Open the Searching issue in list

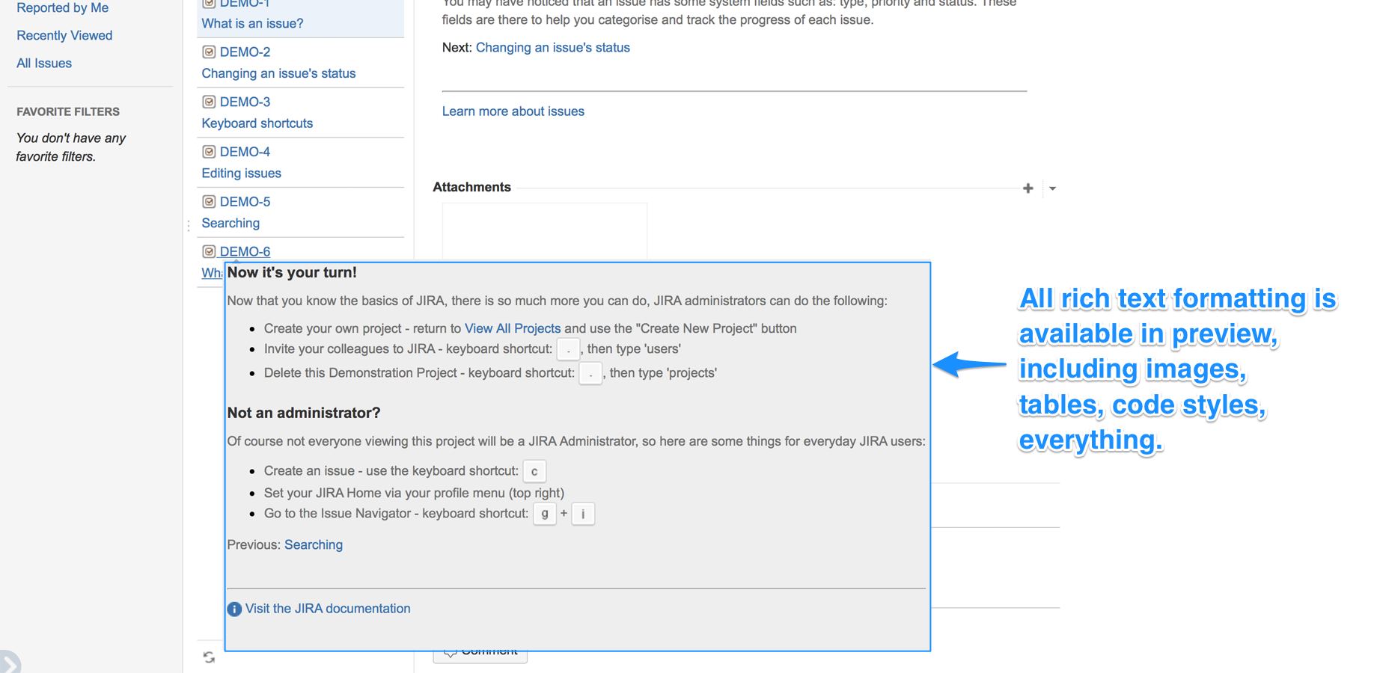pyautogui.click(x=230, y=223)
